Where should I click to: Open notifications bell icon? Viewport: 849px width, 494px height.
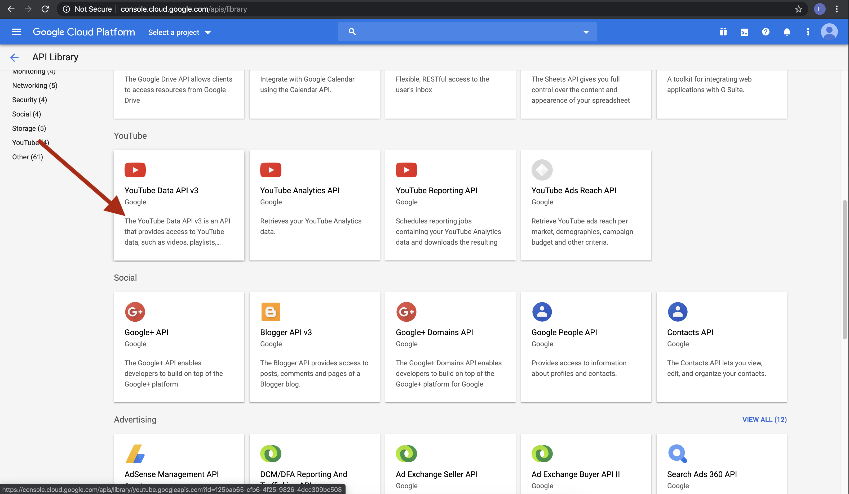(787, 32)
